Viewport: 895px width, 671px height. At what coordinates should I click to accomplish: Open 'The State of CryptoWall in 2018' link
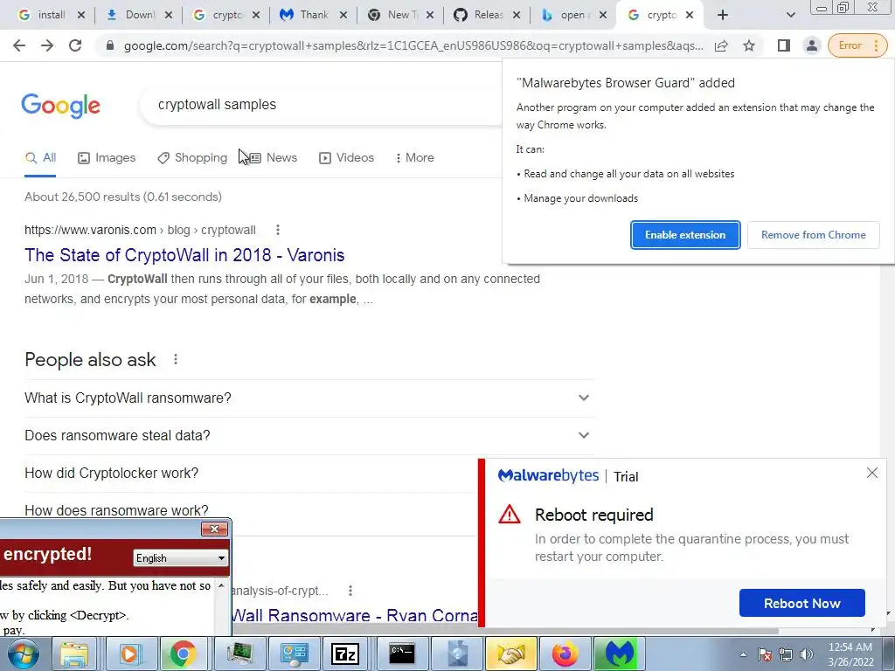tap(184, 255)
